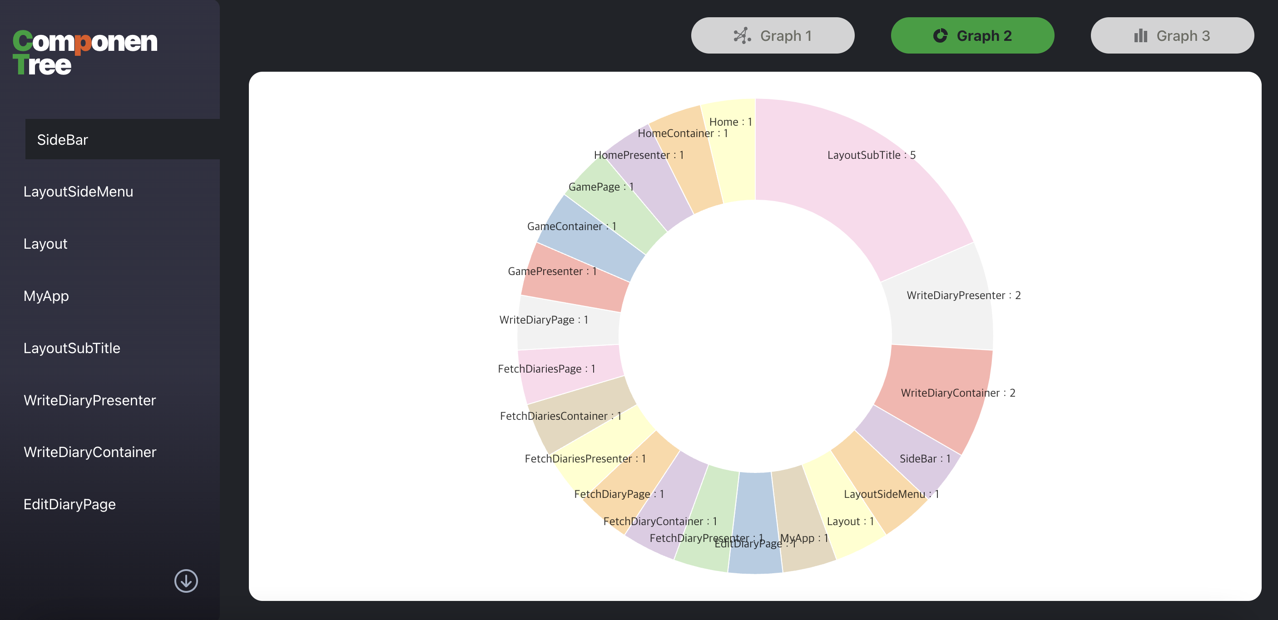Click the salmon WriteDiaryContainer : 2 slice

[933, 377]
